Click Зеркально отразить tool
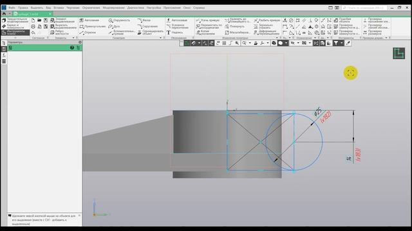 click(263, 26)
